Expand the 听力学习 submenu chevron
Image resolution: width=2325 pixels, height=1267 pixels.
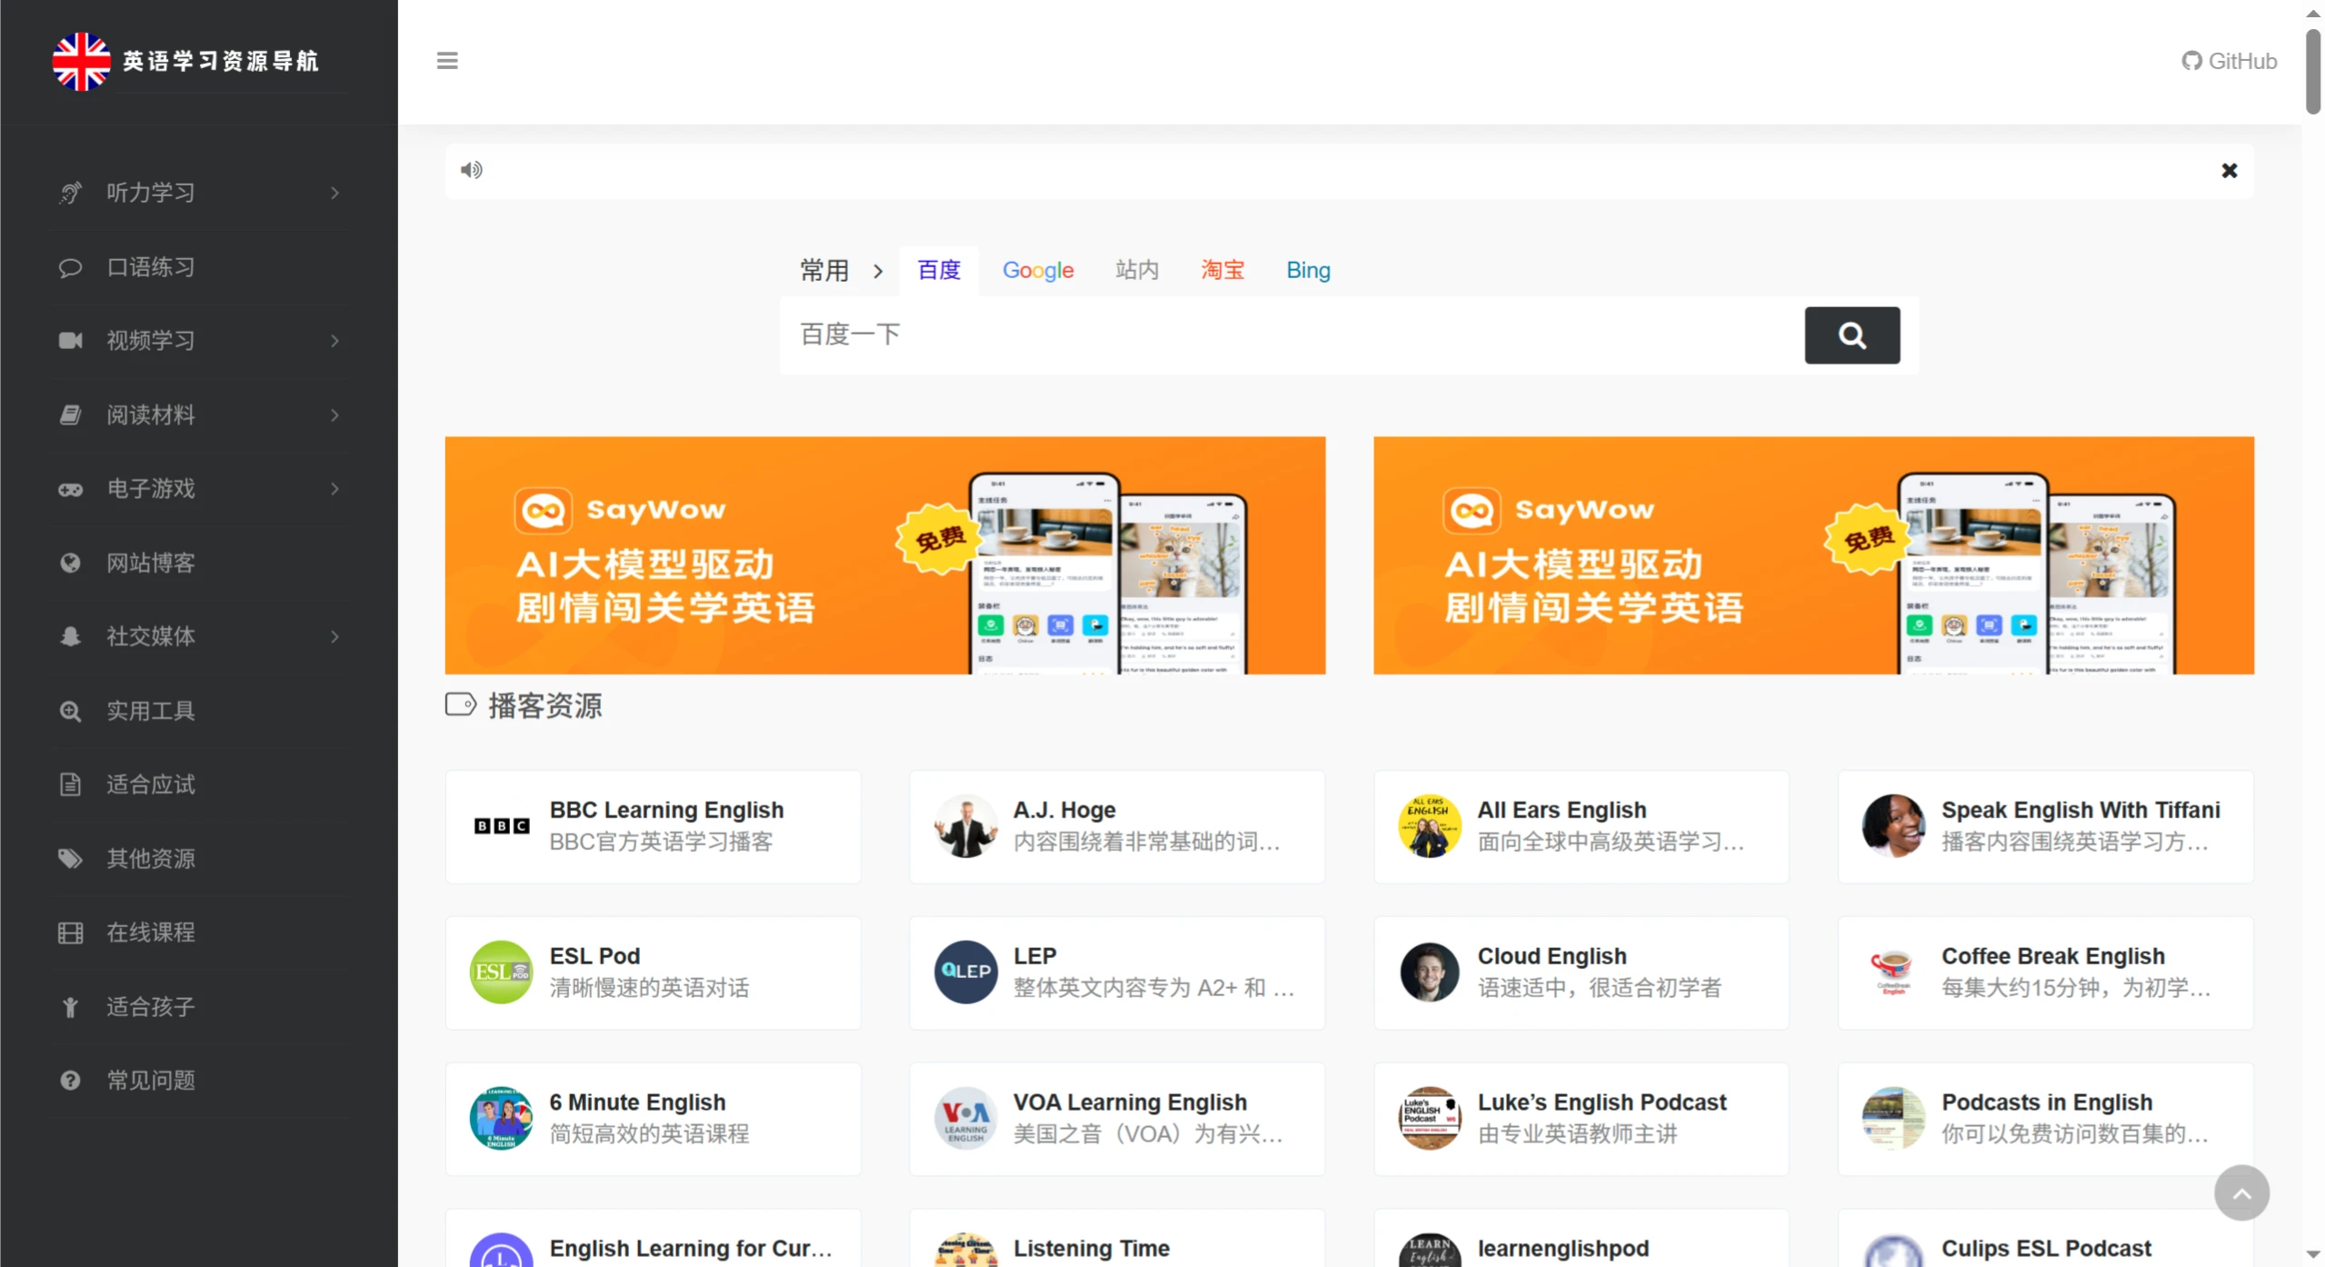point(334,193)
